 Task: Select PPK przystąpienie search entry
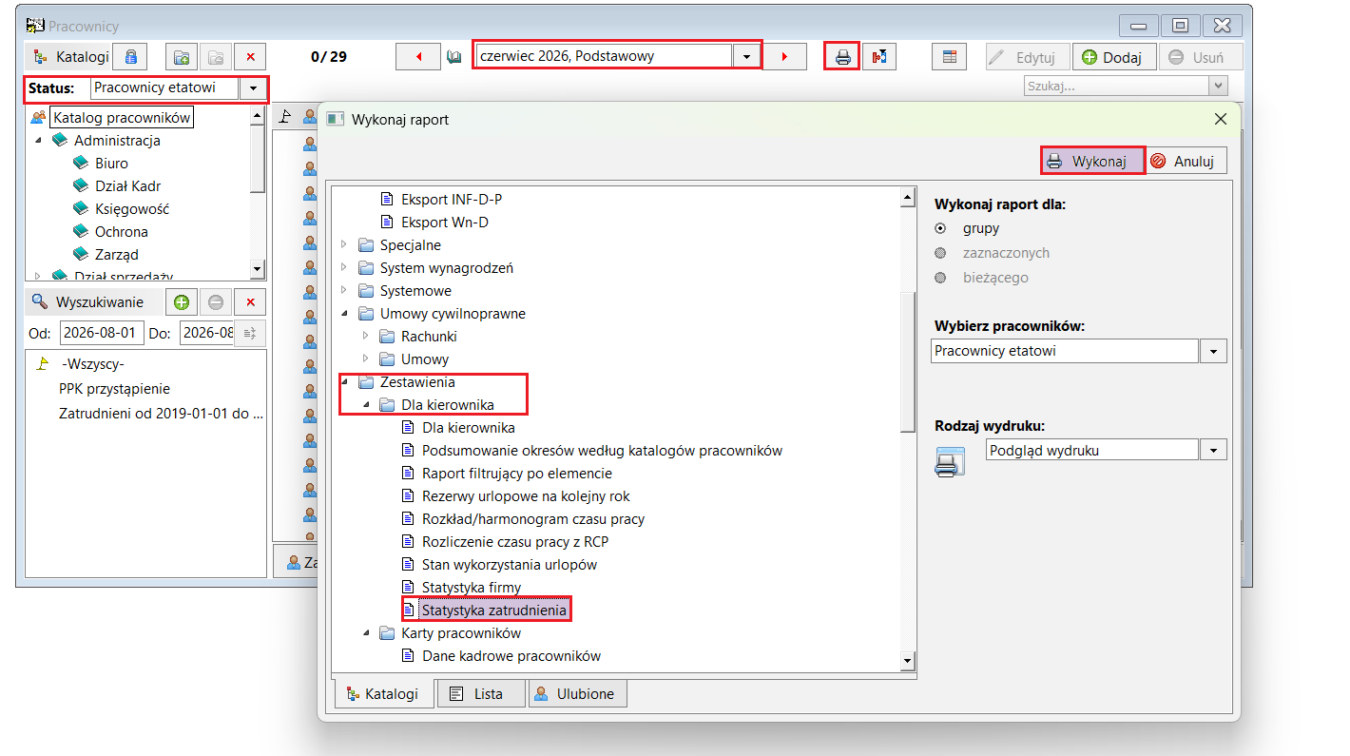114,389
